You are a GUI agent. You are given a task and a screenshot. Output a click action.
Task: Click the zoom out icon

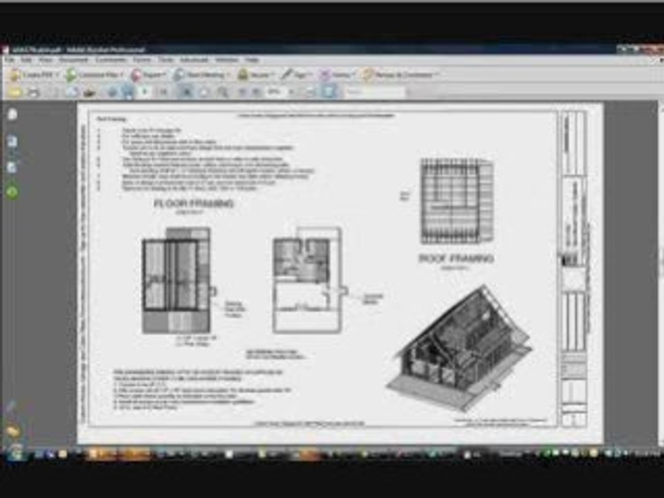click(x=242, y=92)
